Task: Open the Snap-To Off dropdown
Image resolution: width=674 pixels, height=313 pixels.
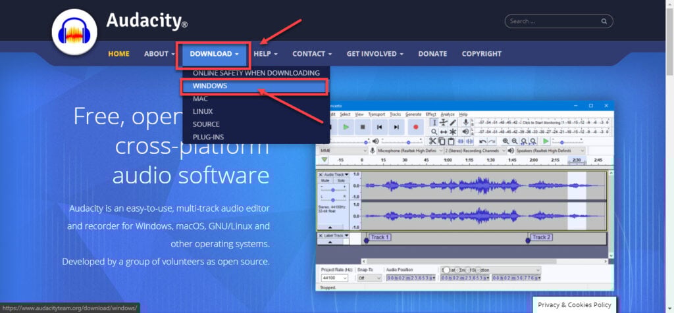Action: 370,277
